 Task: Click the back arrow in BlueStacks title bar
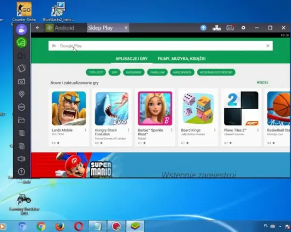[x=38, y=28]
